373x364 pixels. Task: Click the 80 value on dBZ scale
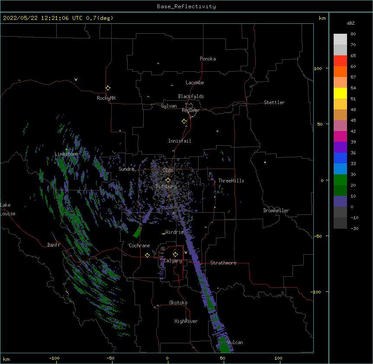pos(353,34)
